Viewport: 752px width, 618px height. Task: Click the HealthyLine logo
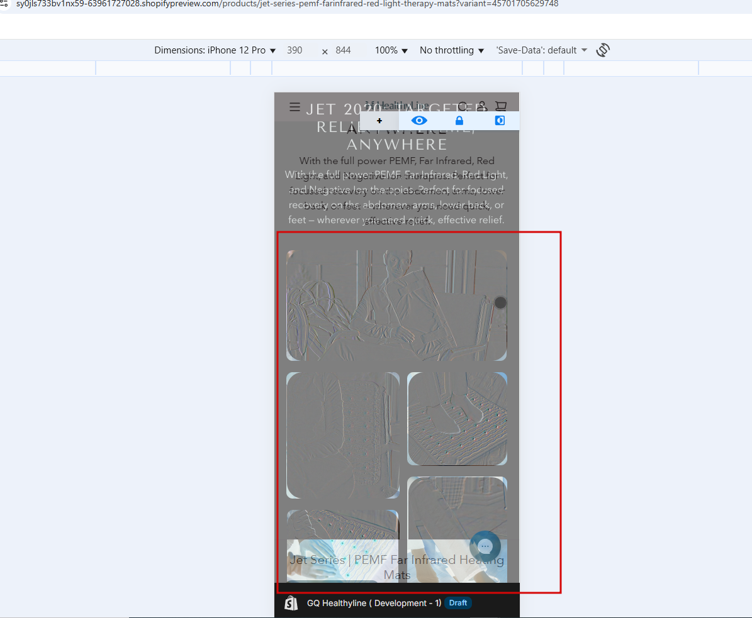click(x=396, y=105)
